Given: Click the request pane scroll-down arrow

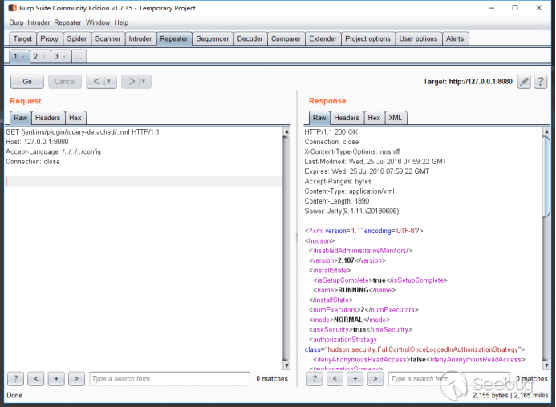Looking at the screenshot, I should coord(286,365).
